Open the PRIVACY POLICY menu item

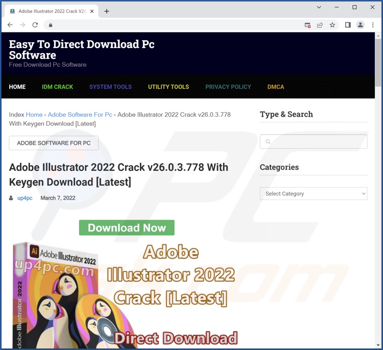228,87
